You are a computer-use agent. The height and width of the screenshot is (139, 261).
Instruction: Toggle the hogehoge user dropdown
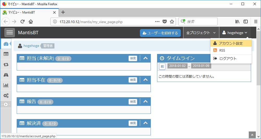point(235,33)
